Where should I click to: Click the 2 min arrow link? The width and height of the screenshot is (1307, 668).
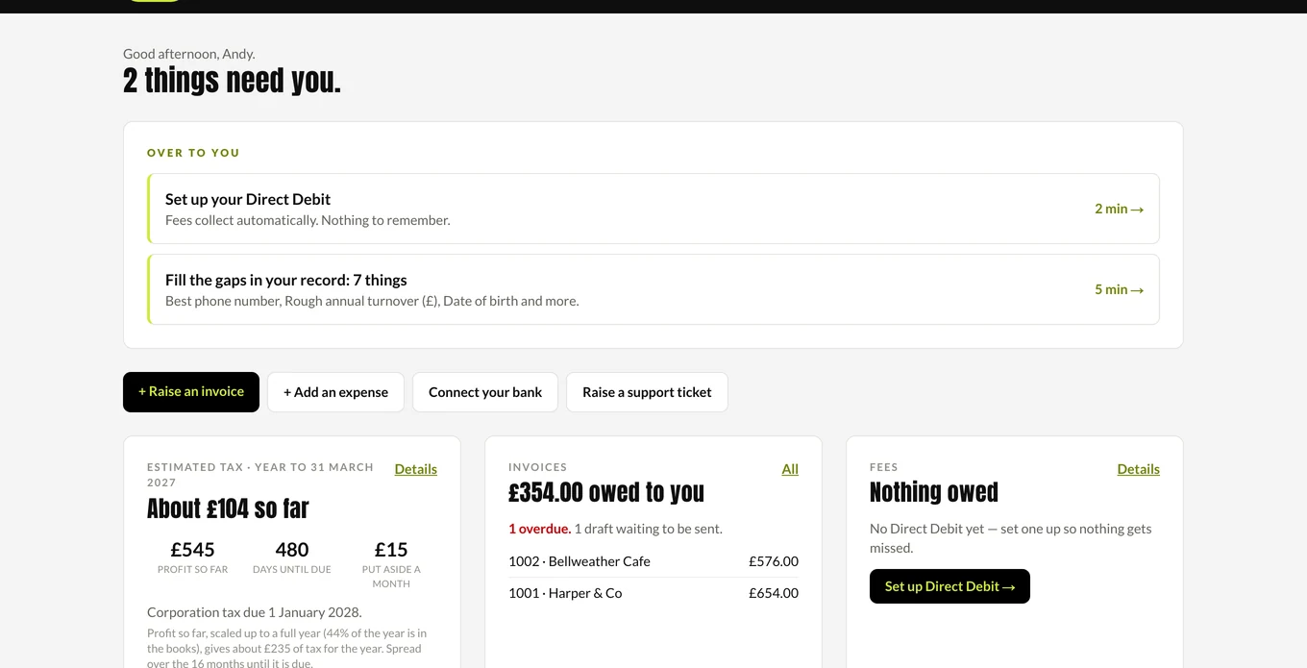pyautogui.click(x=1119, y=209)
